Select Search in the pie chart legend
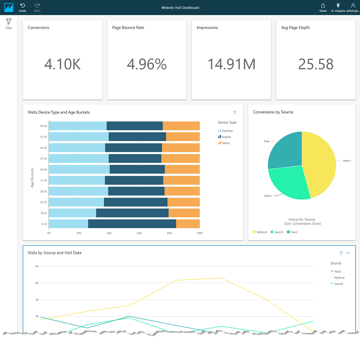 (277, 232)
